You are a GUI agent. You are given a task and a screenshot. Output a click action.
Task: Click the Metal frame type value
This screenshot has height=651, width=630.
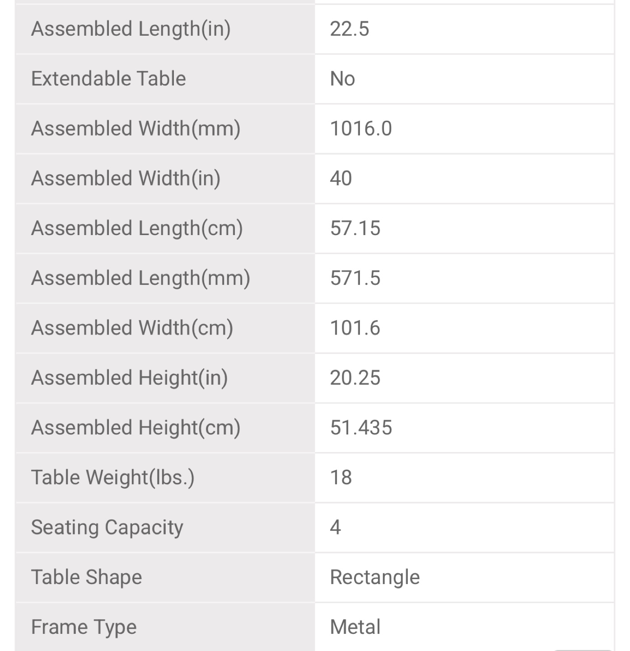[x=355, y=627]
